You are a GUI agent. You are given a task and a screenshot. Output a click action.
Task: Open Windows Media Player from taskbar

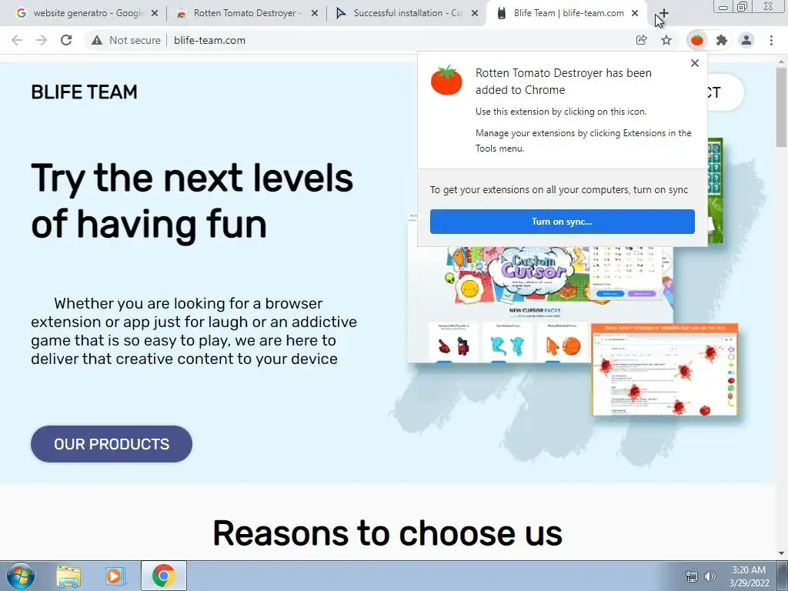115,576
